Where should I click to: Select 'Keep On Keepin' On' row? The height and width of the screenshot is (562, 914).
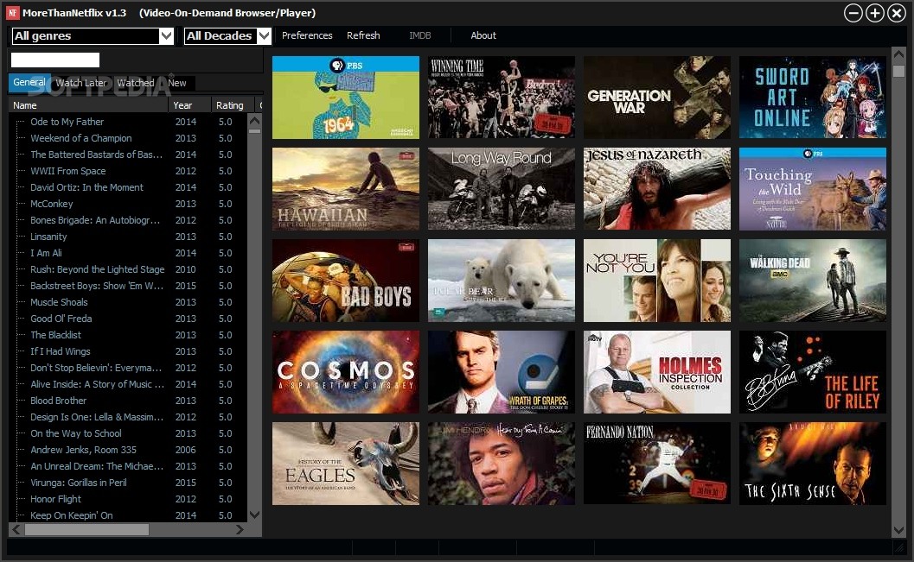click(x=128, y=515)
